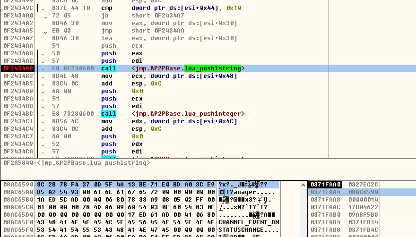
Task: Select address 0F24349C row
Action: (x=18, y=8)
